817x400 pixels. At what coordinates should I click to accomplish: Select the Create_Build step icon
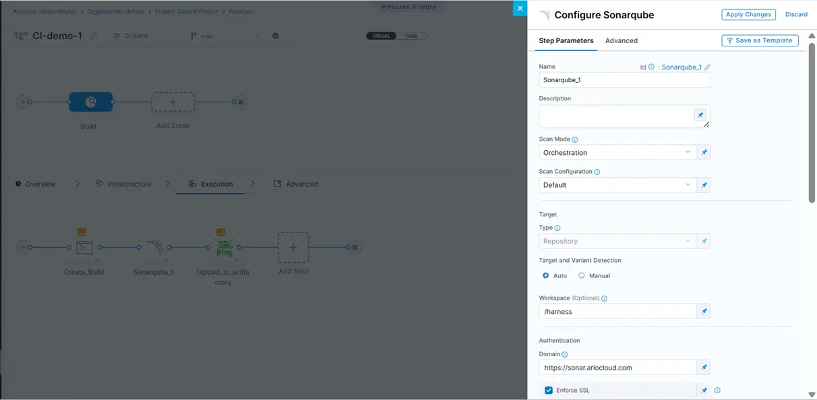84,247
